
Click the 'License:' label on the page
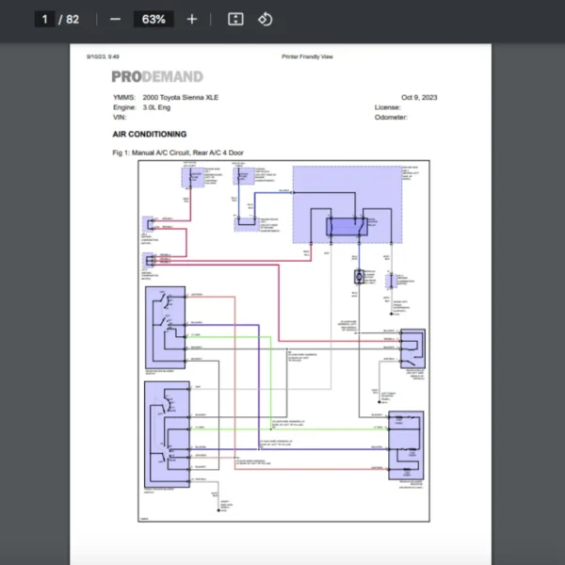tap(387, 107)
